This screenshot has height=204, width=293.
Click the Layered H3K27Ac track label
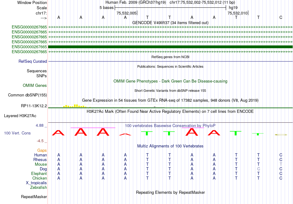click(x=20, y=116)
